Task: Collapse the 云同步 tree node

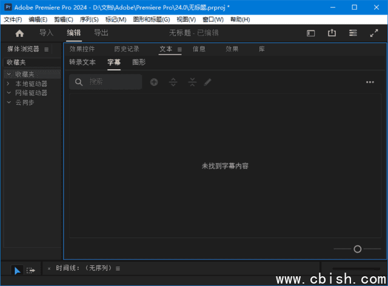Action: (x=9, y=102)
